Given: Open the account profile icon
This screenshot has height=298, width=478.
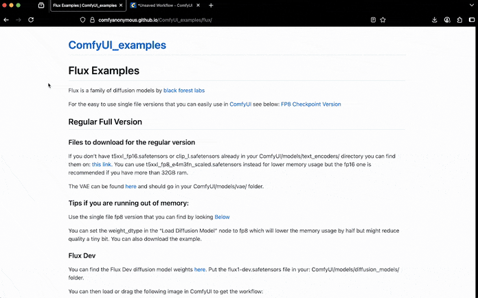Looking at the screenshot, I should point(448,20).
